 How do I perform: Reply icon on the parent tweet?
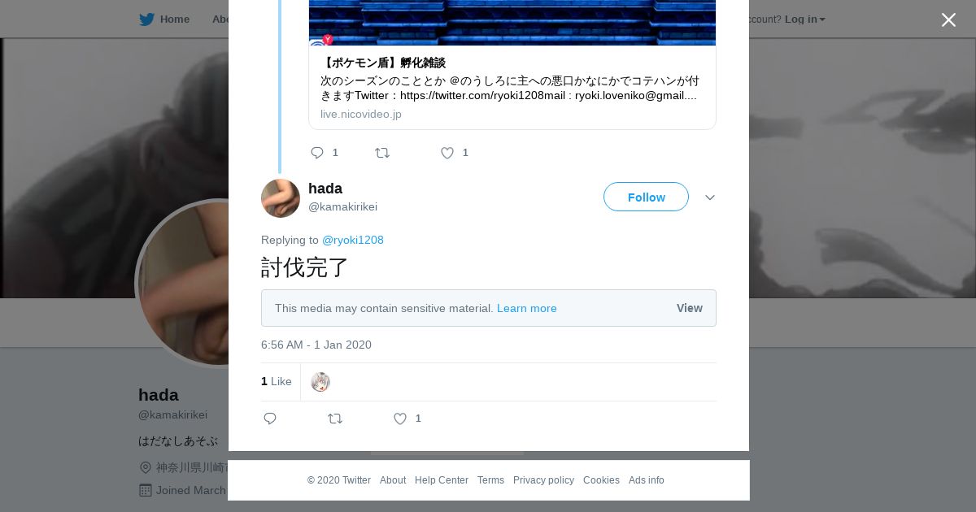317,153
